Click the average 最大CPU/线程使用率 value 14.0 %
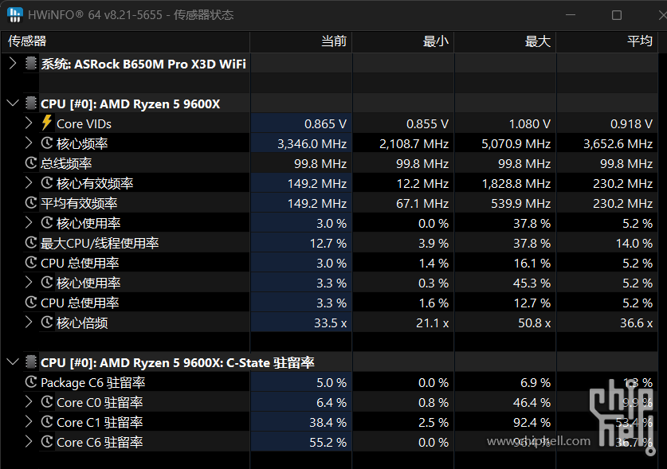This screenshot has width=667, height=469. 634,243
